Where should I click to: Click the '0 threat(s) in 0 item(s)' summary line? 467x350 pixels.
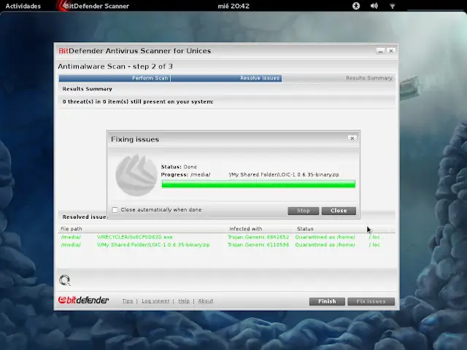click(138, 102)
